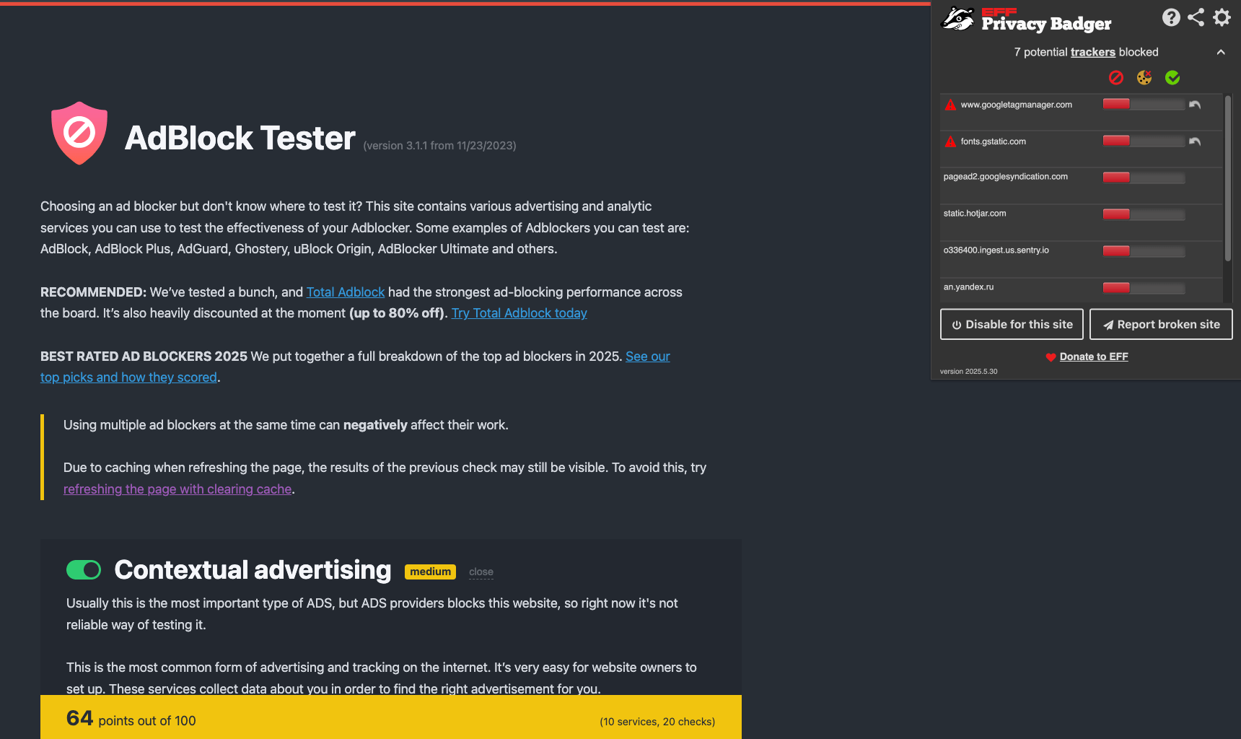The image size is (1241, 739).
Task: Select o336400.ingest.us.sentry.io domain text
Action: coord(996,250)
